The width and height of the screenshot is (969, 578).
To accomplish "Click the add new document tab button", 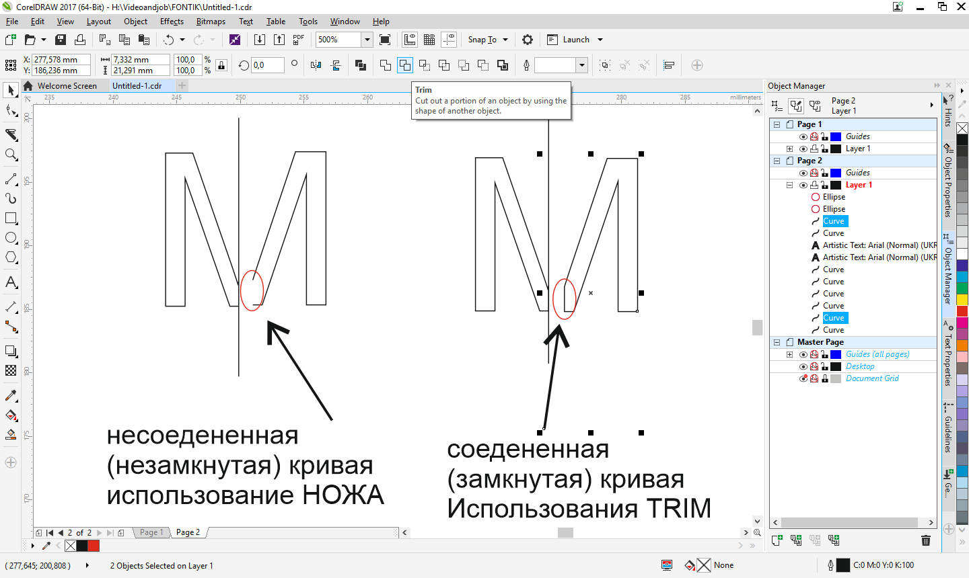I will pyautogui.click(x=182, y=86).
